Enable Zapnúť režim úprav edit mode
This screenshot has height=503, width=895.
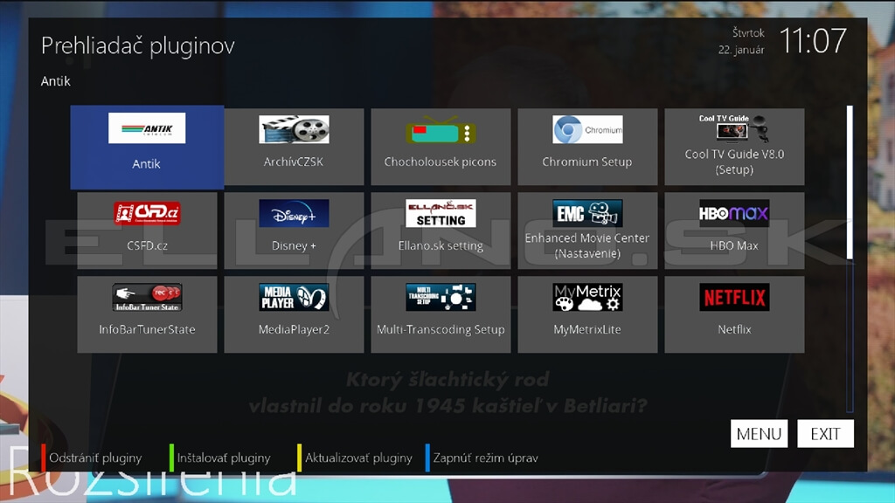[485, 458]
